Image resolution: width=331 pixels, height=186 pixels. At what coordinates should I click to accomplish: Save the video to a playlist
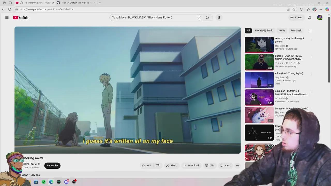tap(225, 166)
